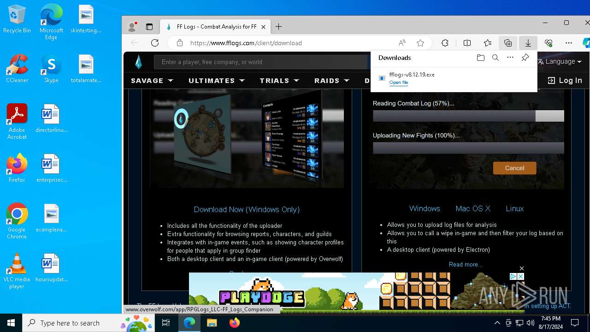Open downloads folder icon in Downloads panel
This screenshot has height=332, width=590.
click(x=481, y=58)
